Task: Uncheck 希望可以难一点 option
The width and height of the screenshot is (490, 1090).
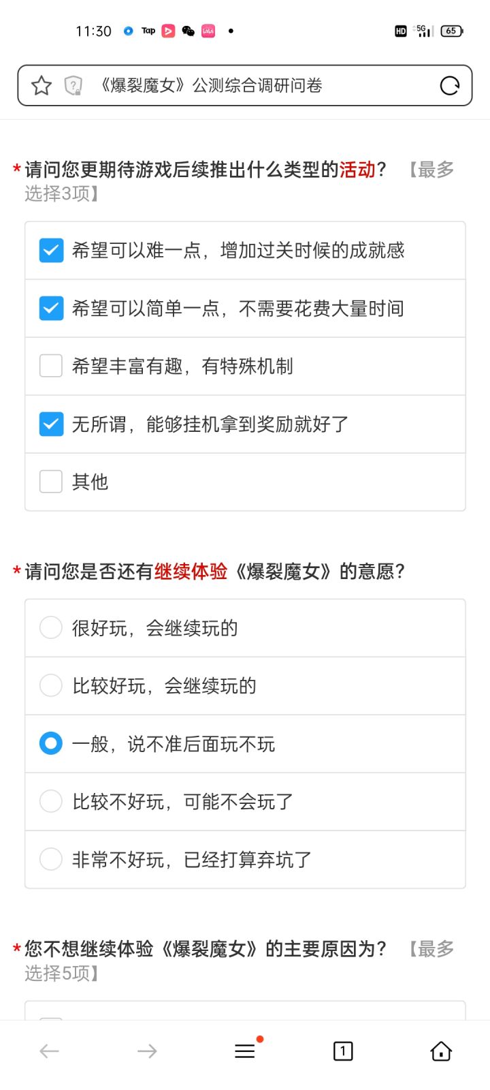Action: click(51, 251)
